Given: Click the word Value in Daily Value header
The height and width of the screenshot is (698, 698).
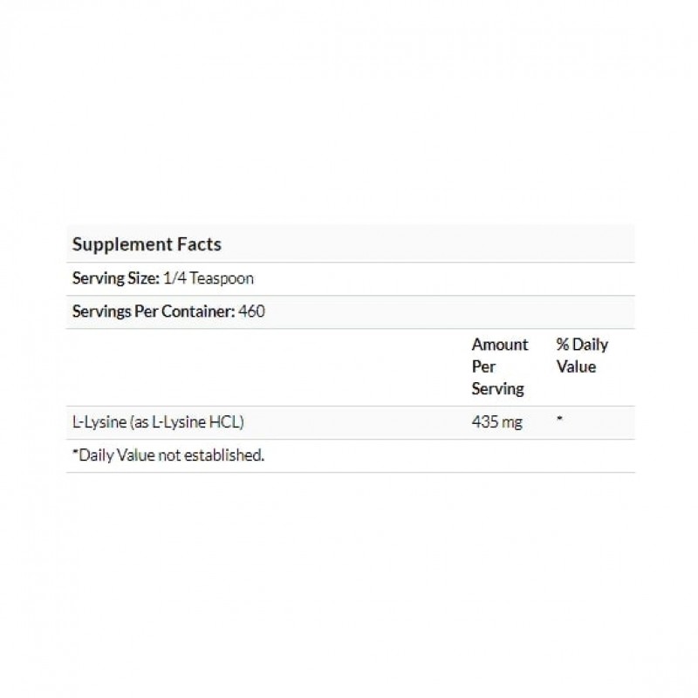Looking at the screenshot, I should tap(576, 366).
